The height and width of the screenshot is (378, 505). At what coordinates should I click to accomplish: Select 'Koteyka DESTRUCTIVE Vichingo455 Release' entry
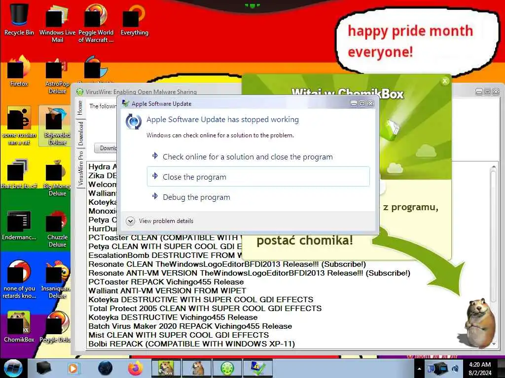[x=173, y=317]
